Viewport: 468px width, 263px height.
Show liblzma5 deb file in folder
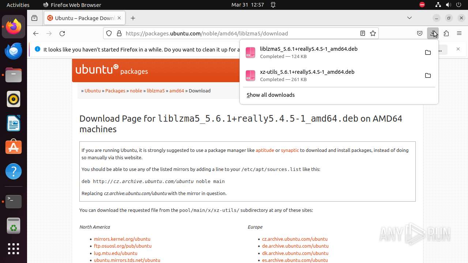(x=428, y=52)
